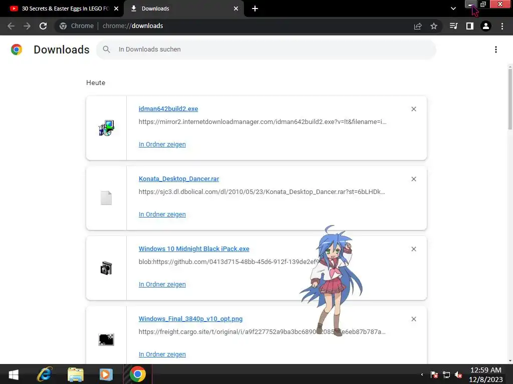Click the search magnifier icon in Downloads
This screenshot has width=513, height=384.
click(106, 49)
